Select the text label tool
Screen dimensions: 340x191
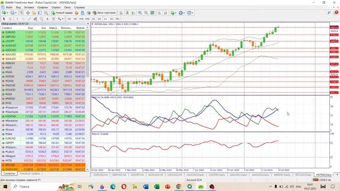53,19
